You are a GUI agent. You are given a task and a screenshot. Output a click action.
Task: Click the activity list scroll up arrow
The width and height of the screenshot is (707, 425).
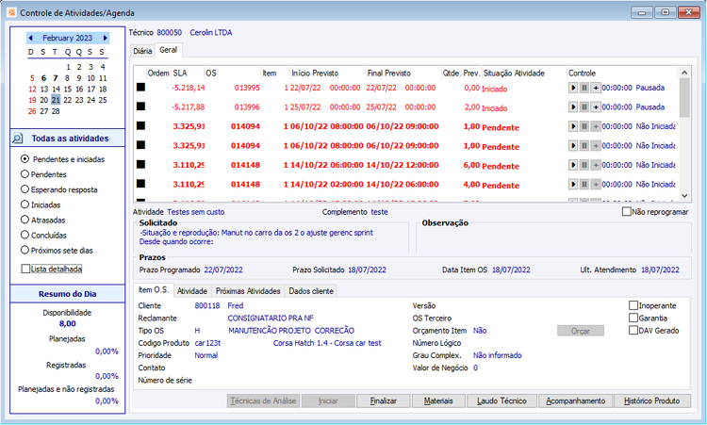[x=684, y=73]
